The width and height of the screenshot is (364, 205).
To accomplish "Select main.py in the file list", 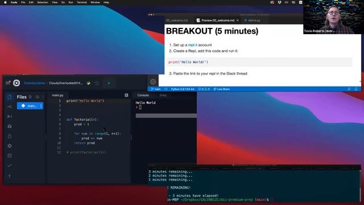I will tap(30, 106).
